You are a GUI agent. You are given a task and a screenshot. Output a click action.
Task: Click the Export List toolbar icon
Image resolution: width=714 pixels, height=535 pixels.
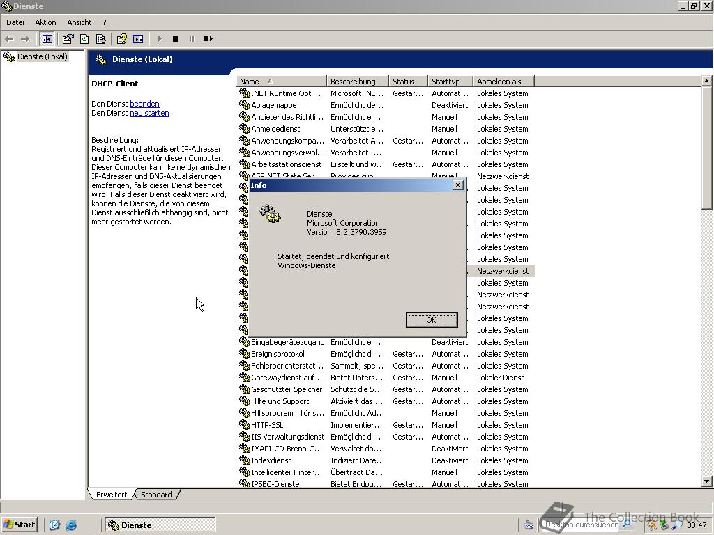point(100,39)
